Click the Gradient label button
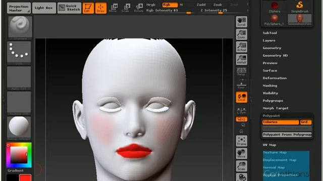Screen dimensions: 323x181 coord(16,170)
